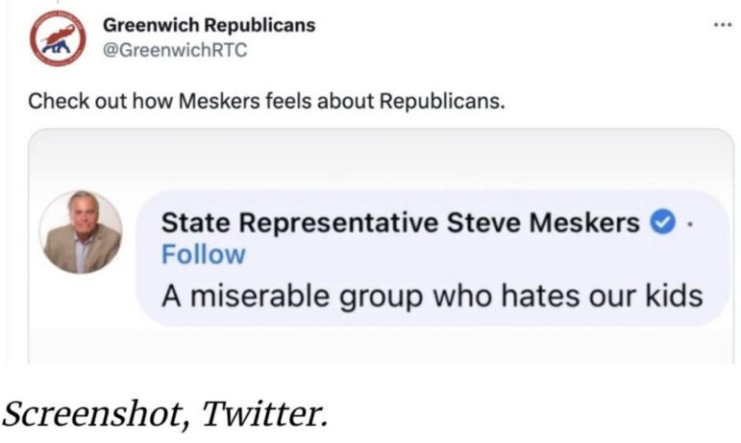
Task: Click the word 'Representative' in the commenter name
Action: (x=338, y=223)
